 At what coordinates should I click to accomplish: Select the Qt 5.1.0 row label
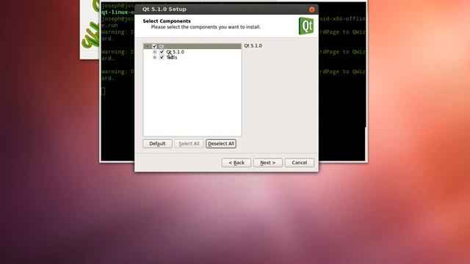[x=175, y=52]
